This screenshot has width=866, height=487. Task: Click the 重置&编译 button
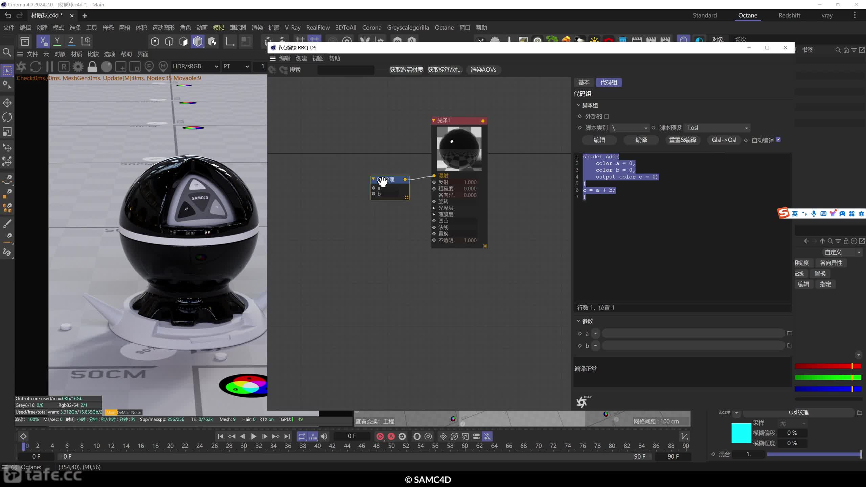pyautogui.click(x=683, y=140)
